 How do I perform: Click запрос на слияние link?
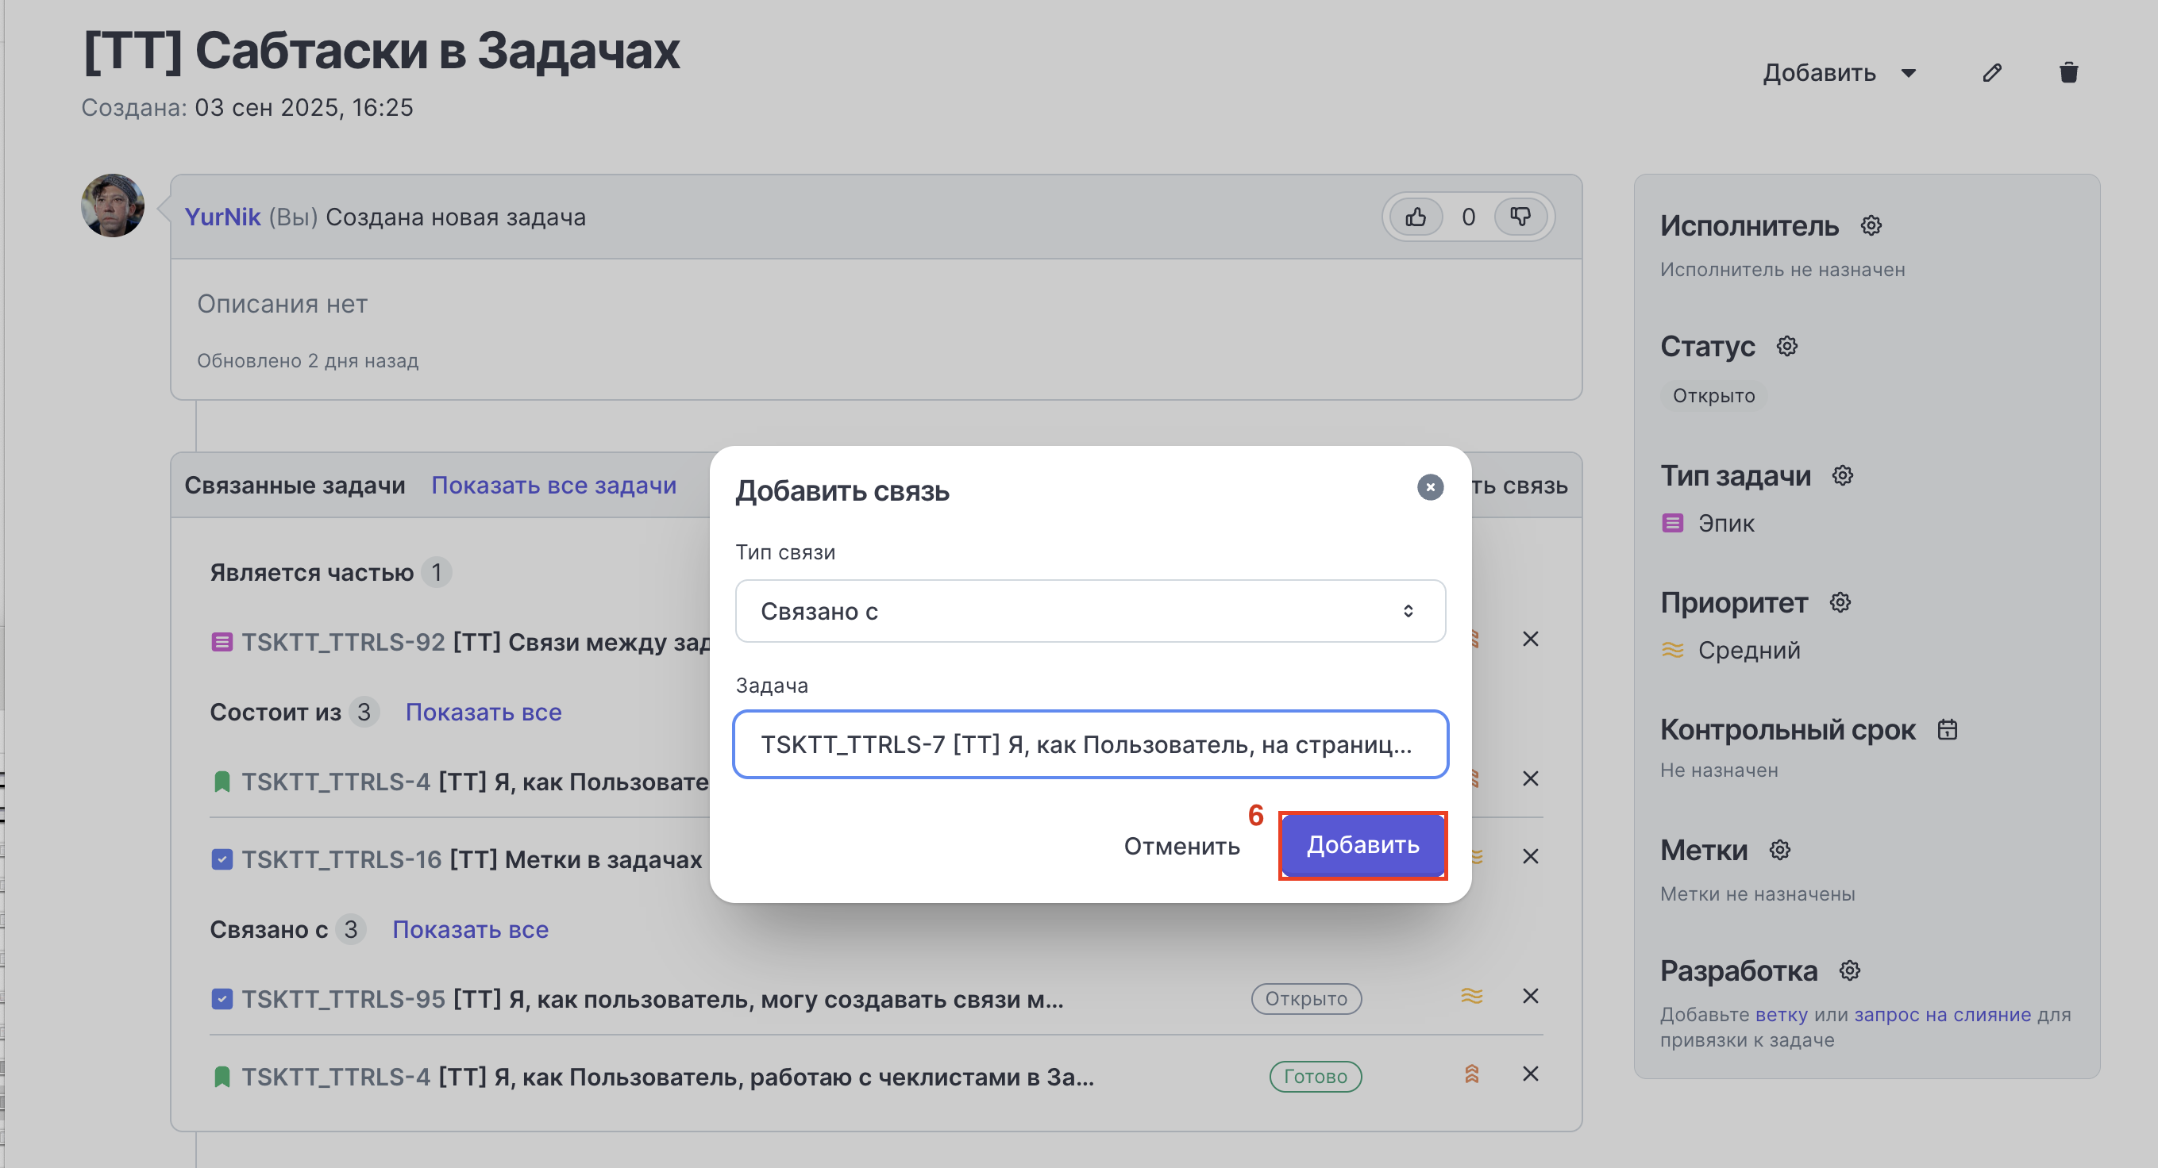1942,1014
